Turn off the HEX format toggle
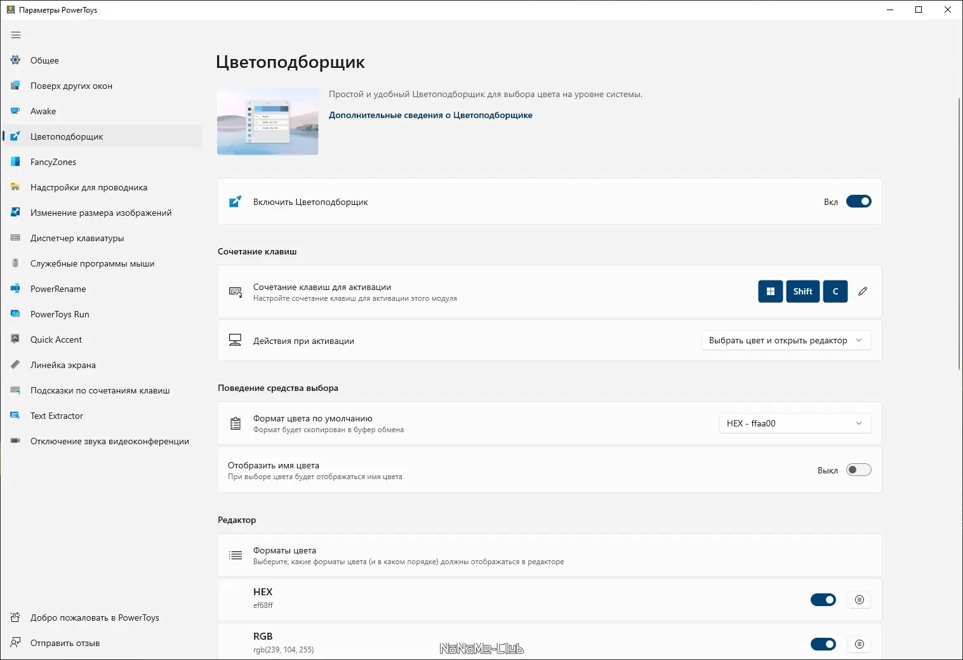Viewport: 963px width, 660px height. (x=823, y=600)
